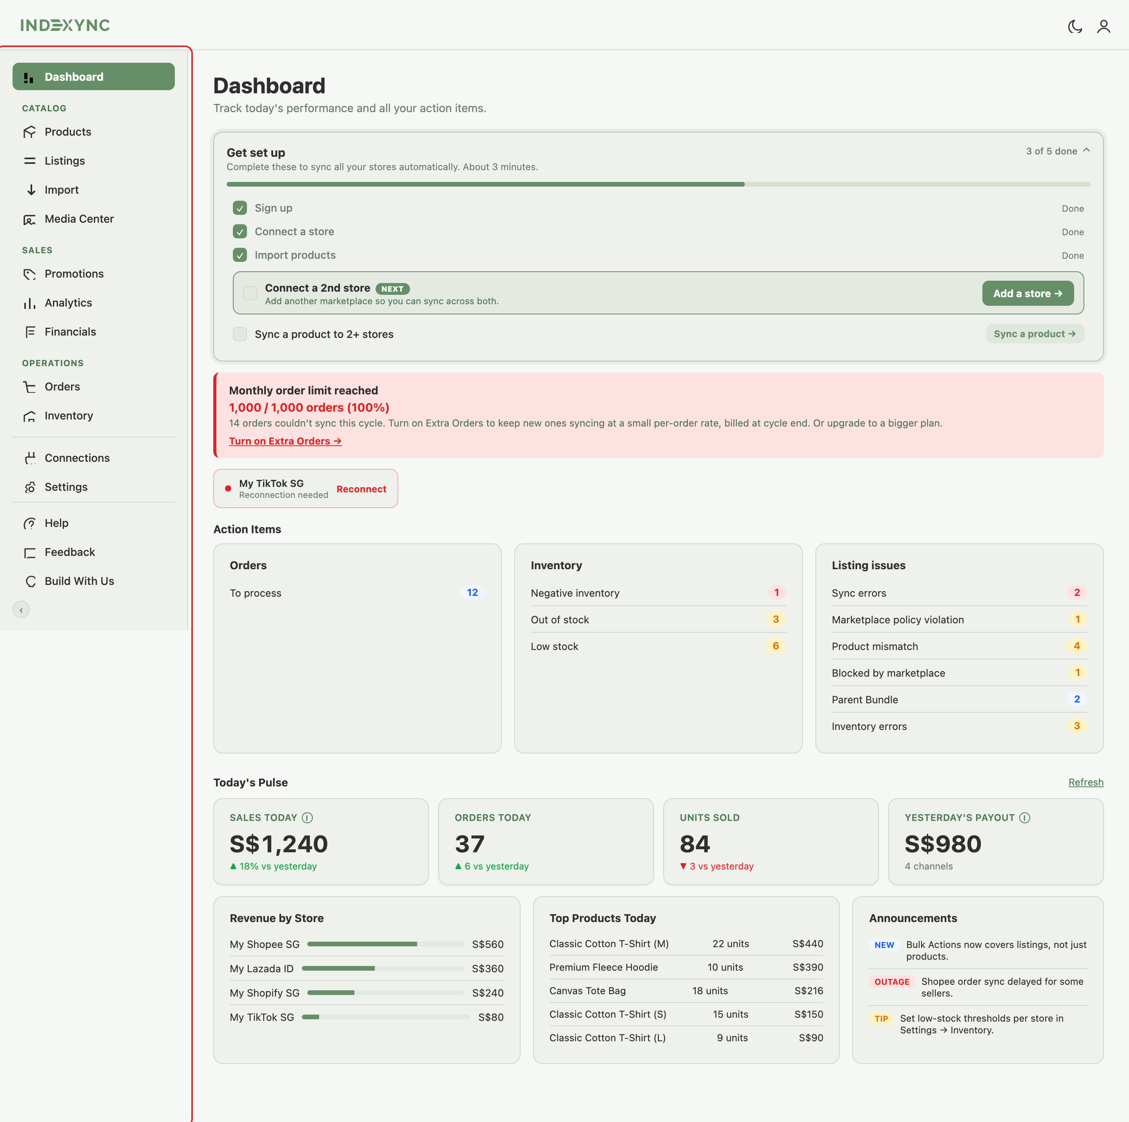Open the user account icon
1129x1122 pixels.
(1103, 26)
